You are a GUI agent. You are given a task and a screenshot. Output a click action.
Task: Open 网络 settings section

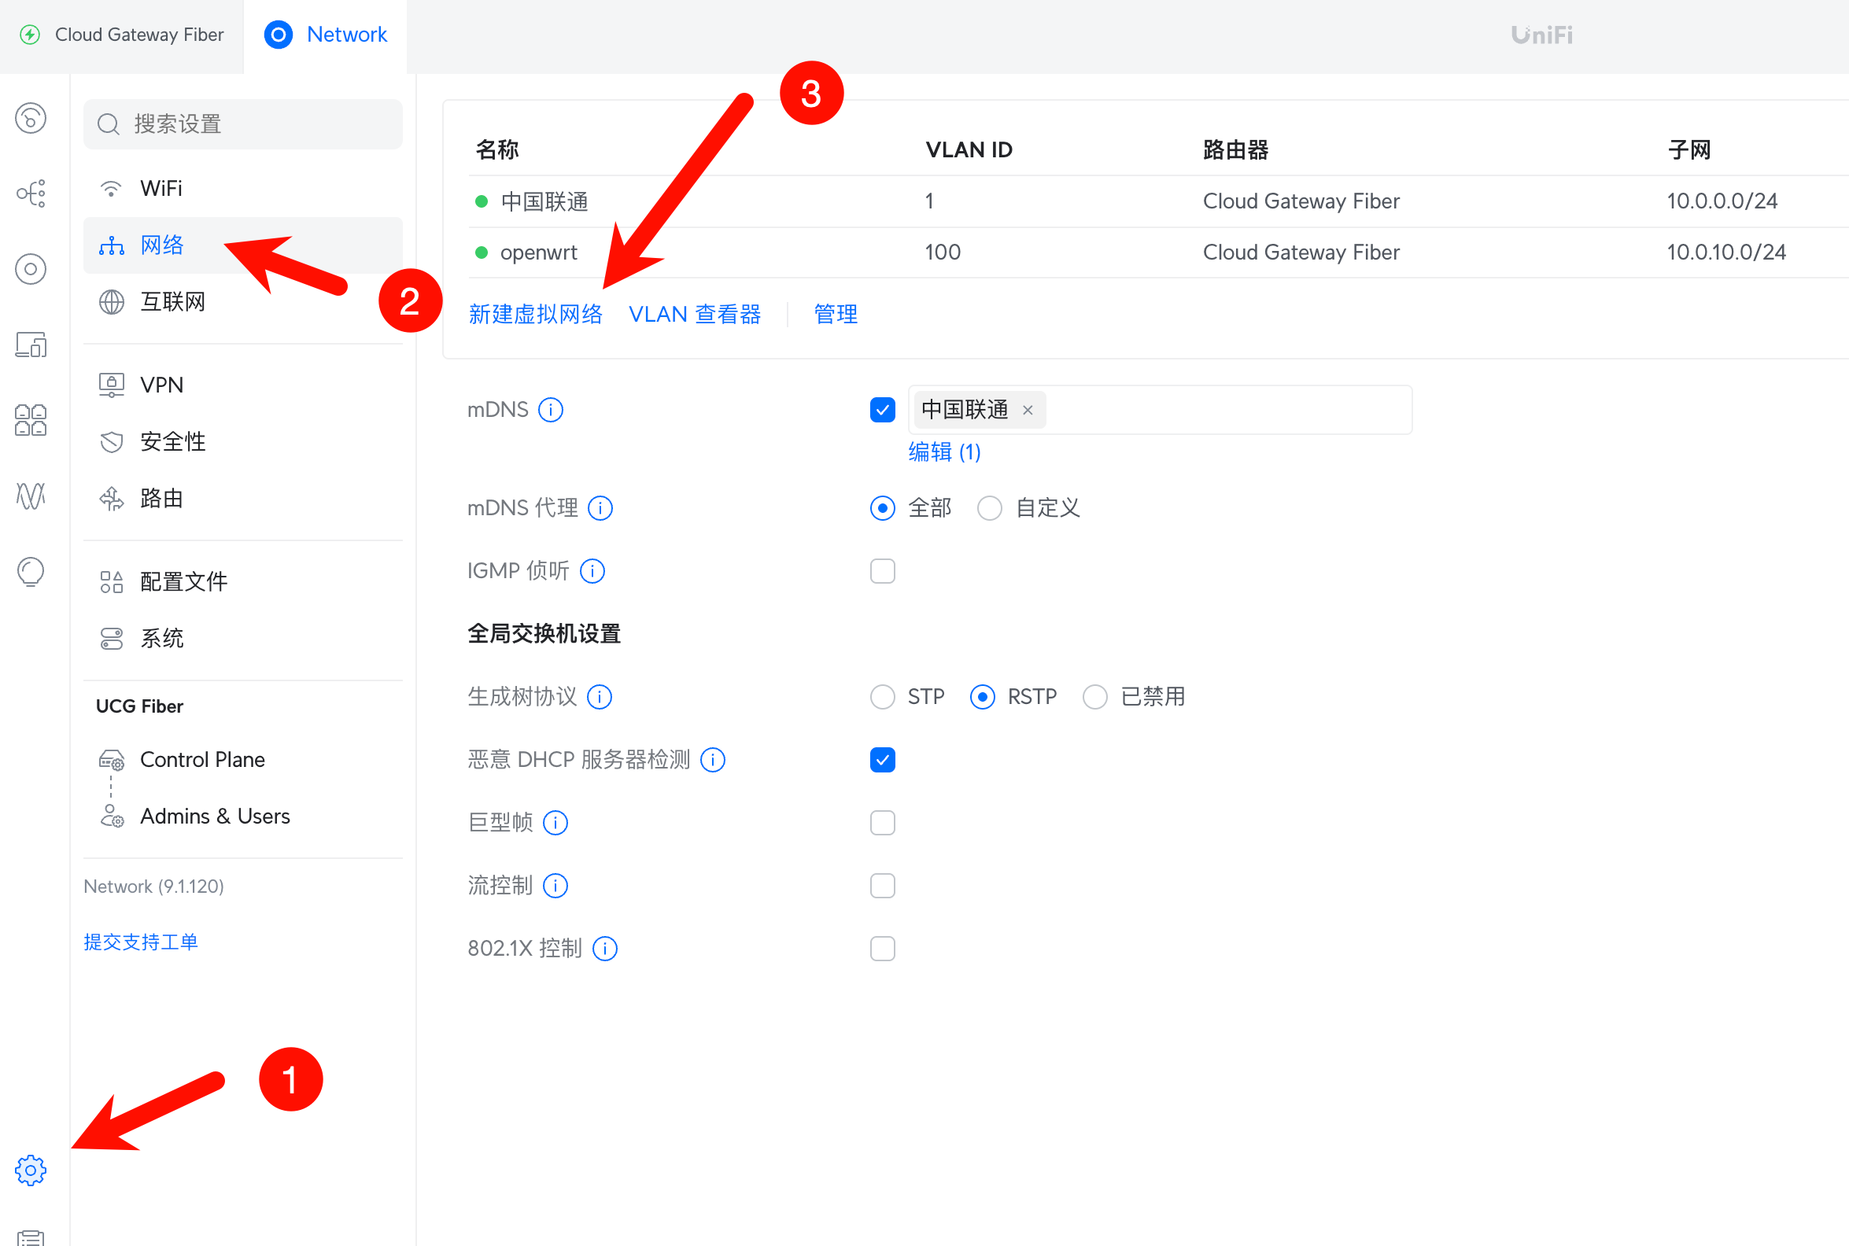[243, 245]
